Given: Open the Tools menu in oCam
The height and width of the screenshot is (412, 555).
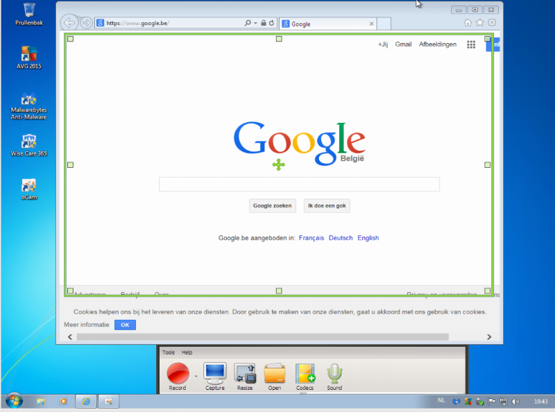Looking at the screenshot, I should 168,352.
